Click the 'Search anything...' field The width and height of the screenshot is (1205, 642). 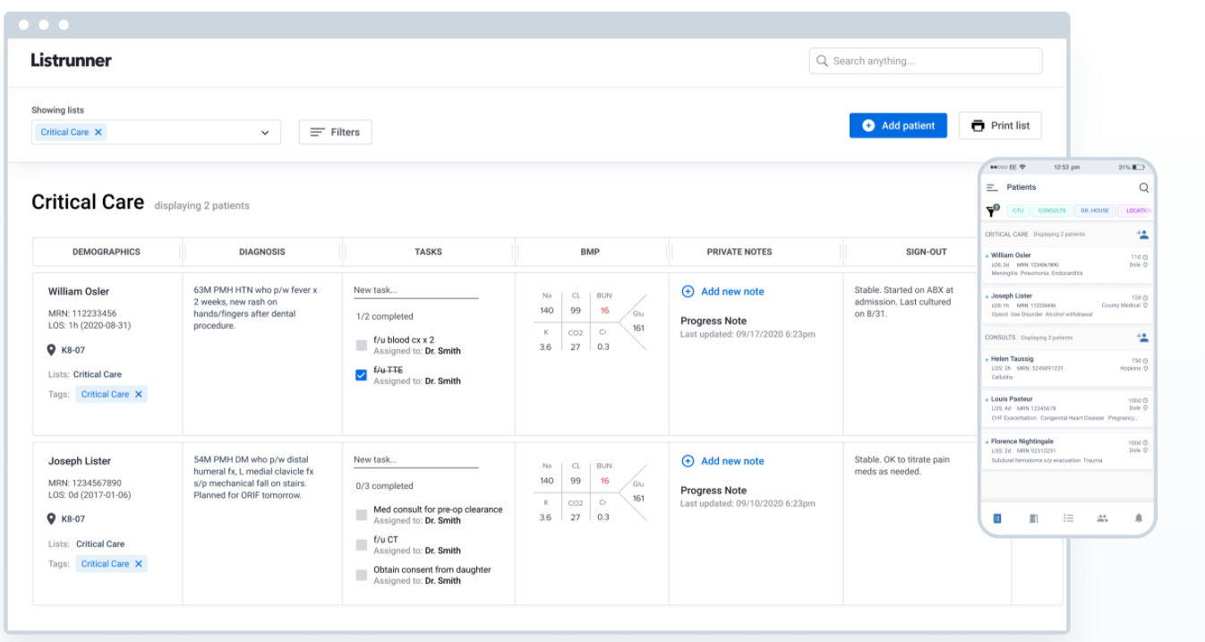pos(926,61)
